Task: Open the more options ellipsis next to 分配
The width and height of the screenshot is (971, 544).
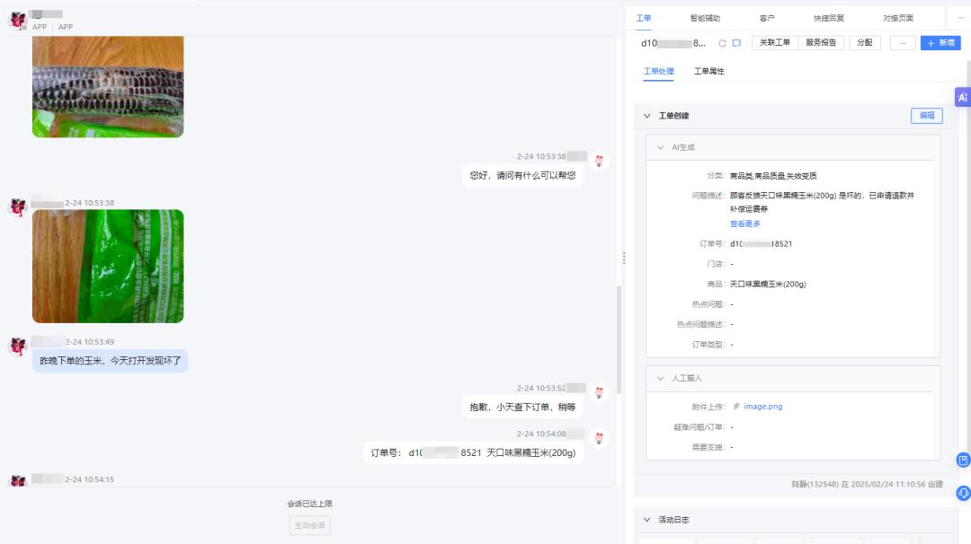Action: coord(903,43)
